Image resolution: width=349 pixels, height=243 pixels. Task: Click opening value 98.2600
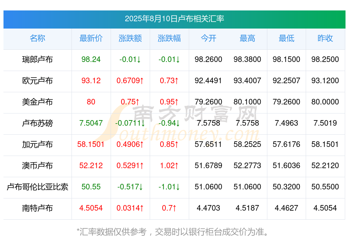(x=208, y=60)
